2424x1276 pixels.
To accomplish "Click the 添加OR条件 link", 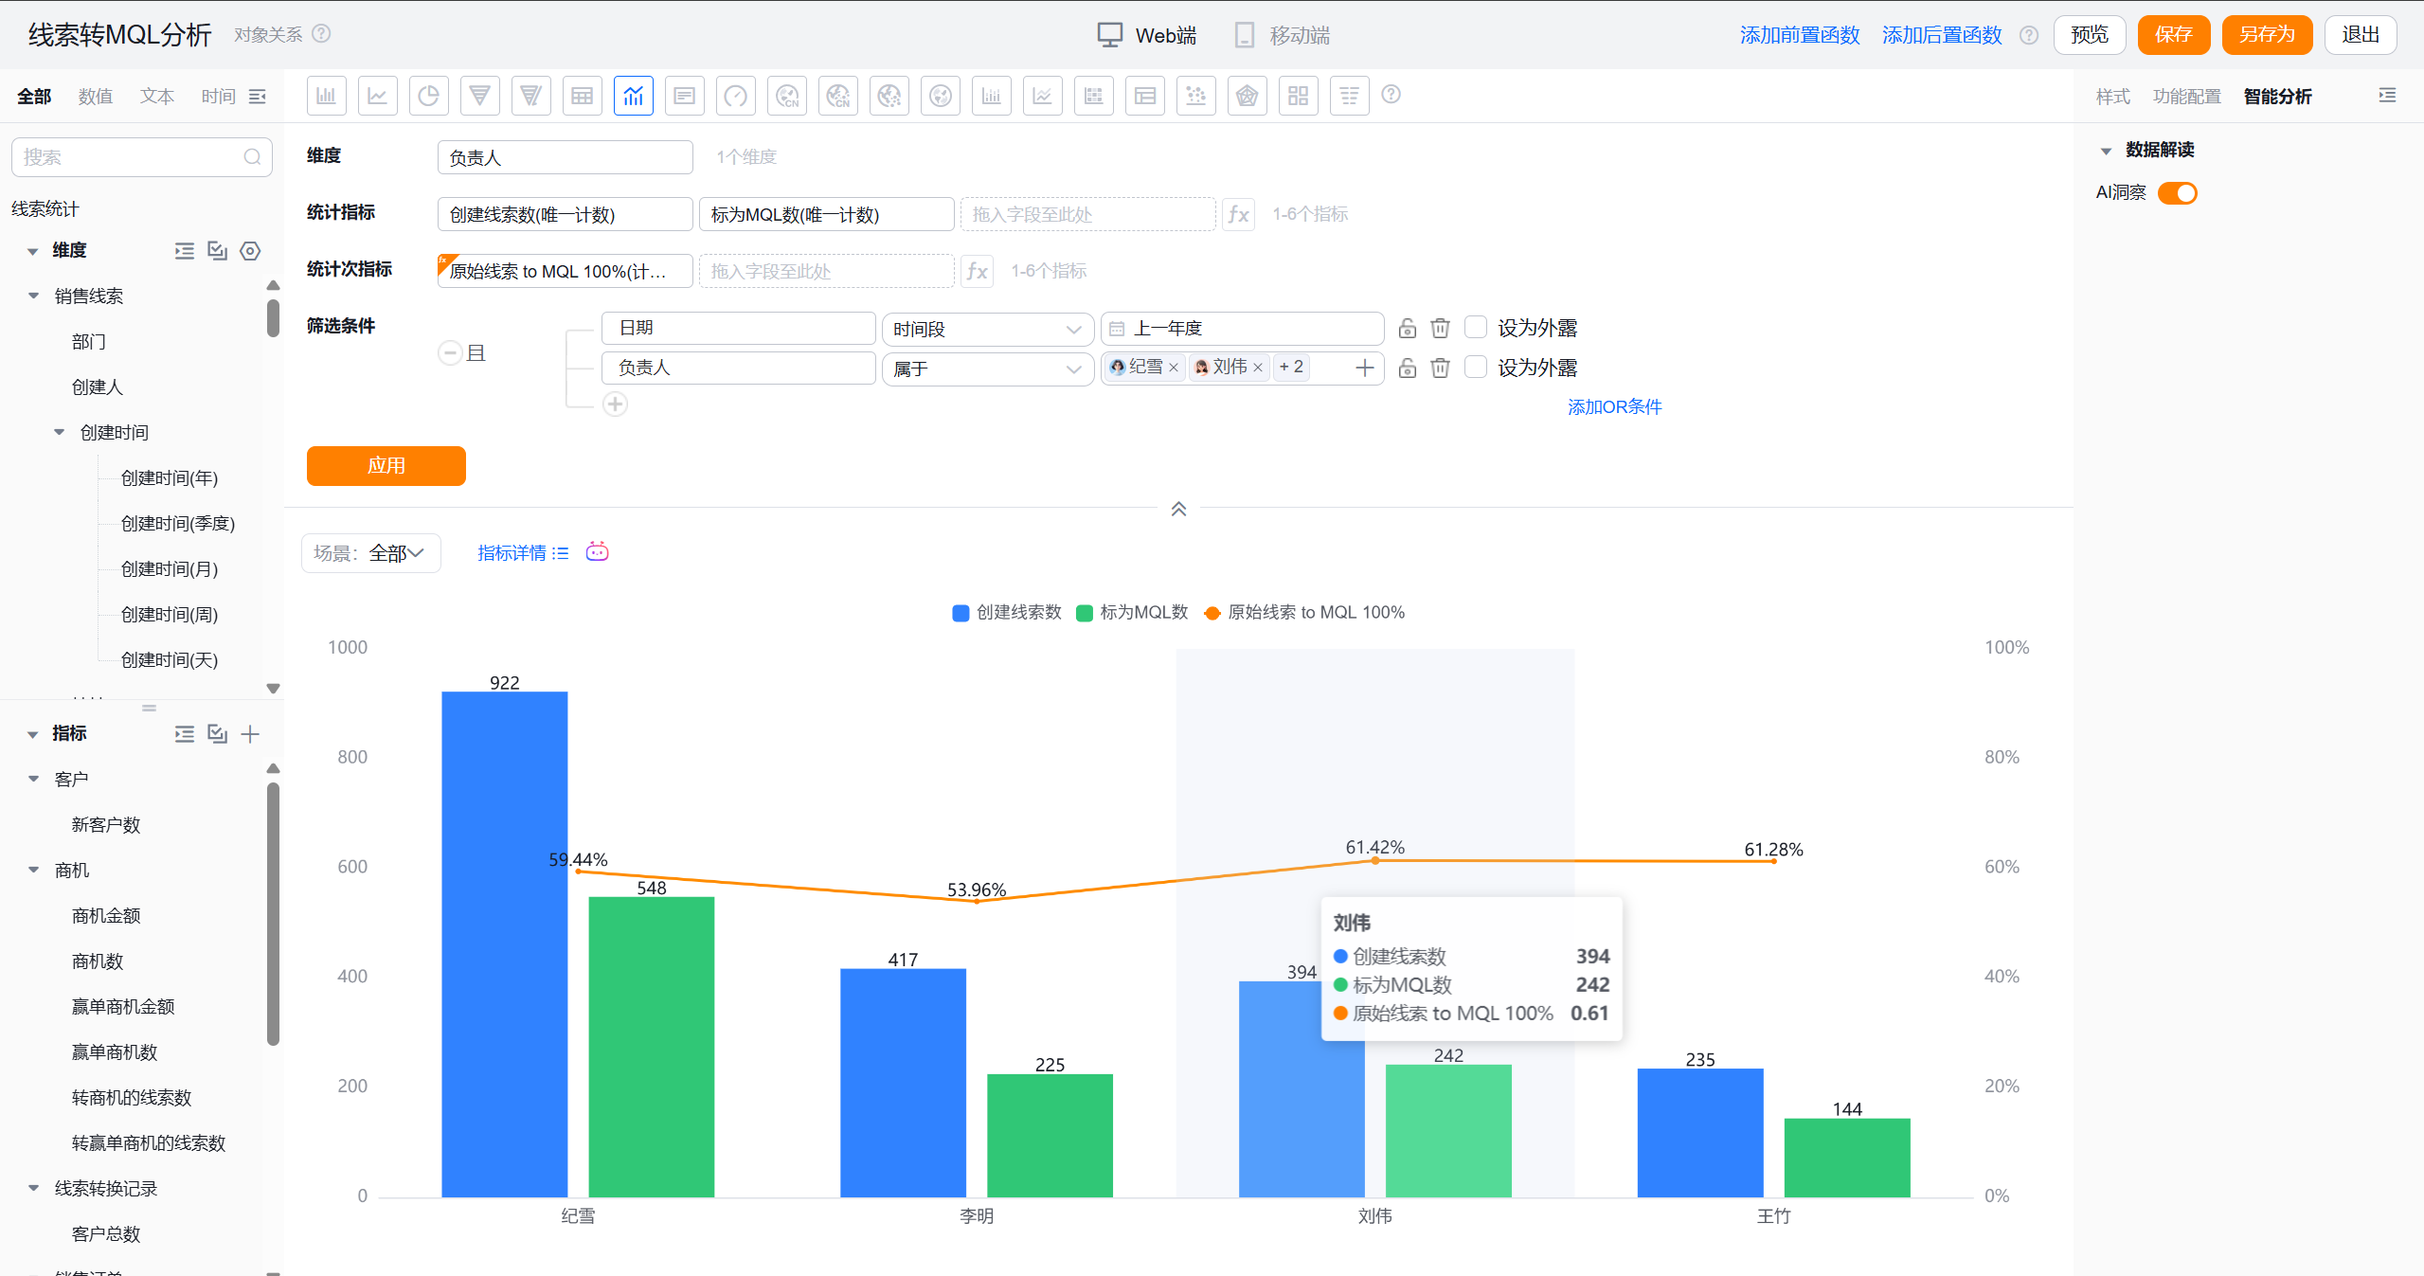I will 1614,406.
